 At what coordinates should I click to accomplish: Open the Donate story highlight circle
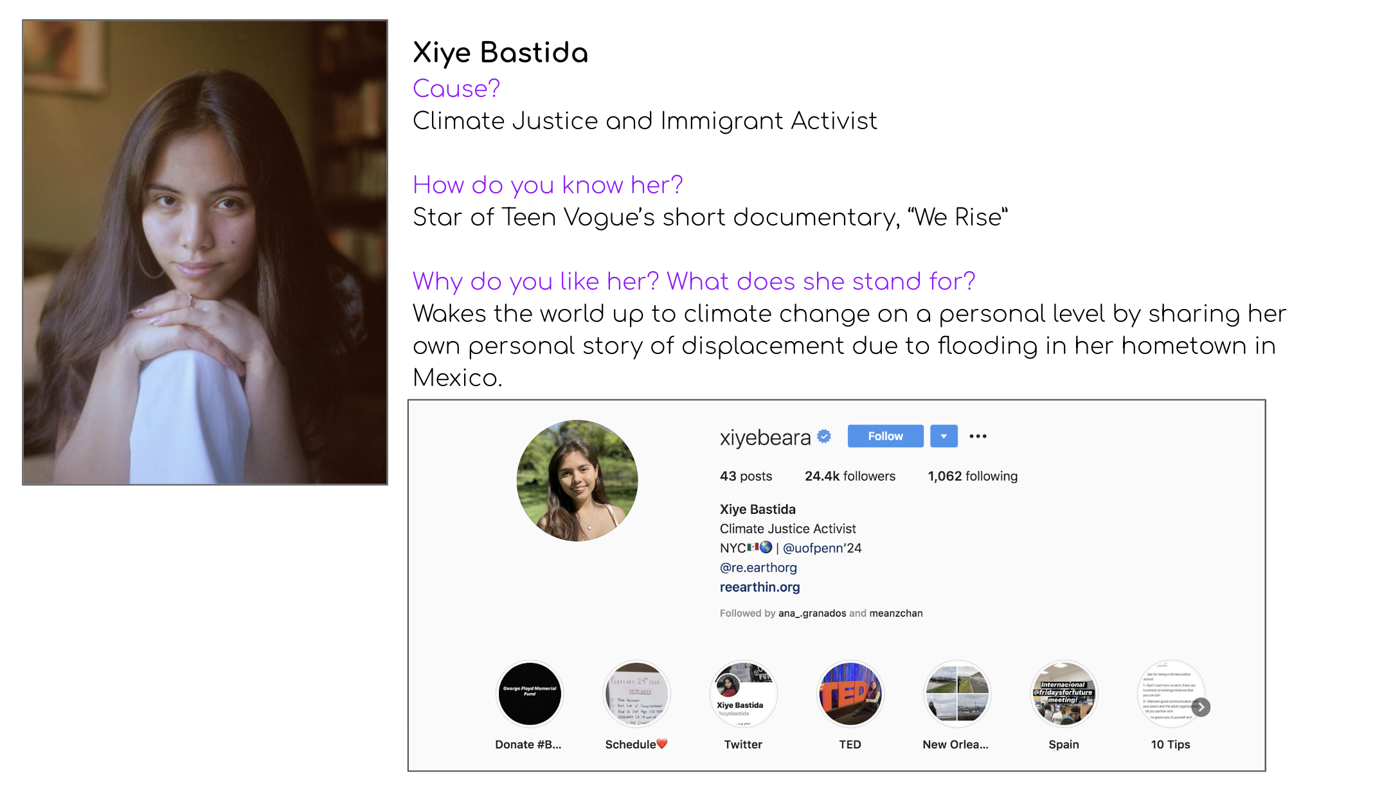530,694
